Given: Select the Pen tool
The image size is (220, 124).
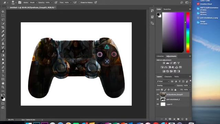Looking at the screenshot, I should [3, 67].
